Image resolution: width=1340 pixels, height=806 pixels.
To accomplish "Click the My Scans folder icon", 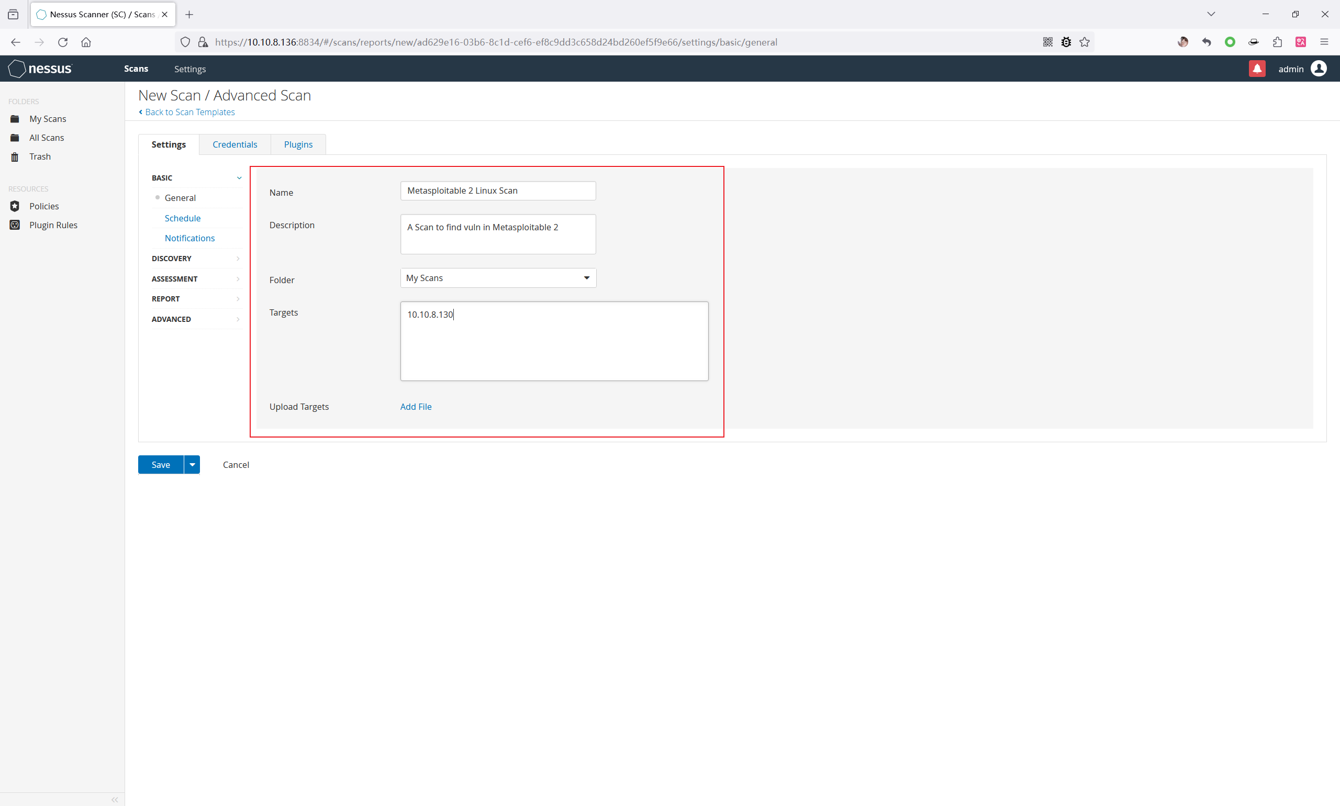I will [x=15, y=119].
